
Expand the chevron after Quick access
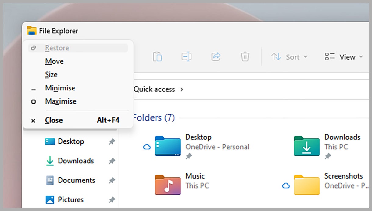(x=182, y=90)
